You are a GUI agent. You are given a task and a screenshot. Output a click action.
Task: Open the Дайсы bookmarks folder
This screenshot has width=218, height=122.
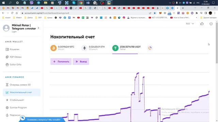click(x=29, y=18)
